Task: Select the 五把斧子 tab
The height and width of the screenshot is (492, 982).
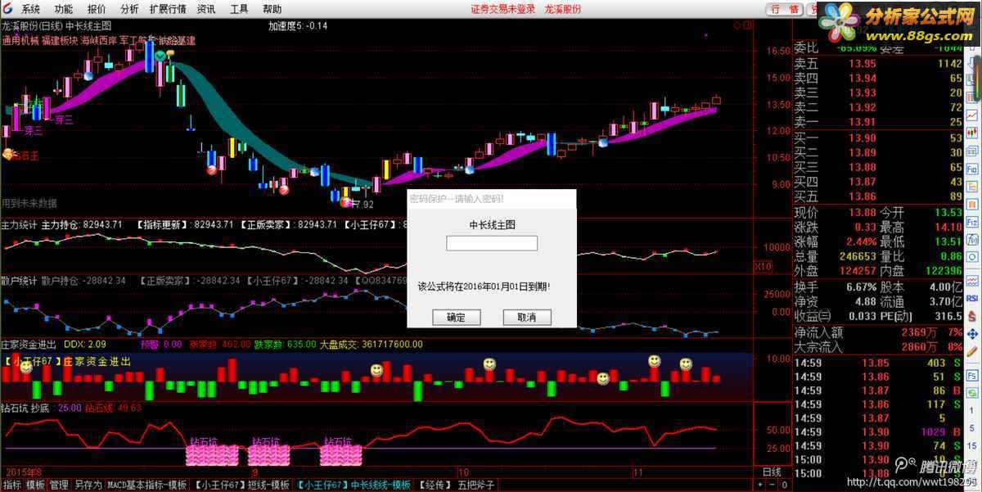Action: pos(476,485)
